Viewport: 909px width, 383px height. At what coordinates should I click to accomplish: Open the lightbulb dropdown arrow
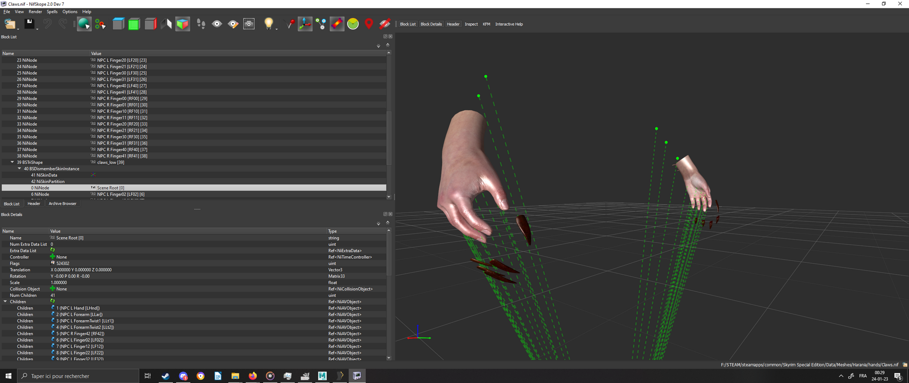tap(276, 28)
